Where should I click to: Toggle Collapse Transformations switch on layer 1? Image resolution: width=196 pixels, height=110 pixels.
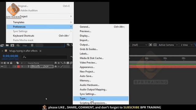[58, 67]
